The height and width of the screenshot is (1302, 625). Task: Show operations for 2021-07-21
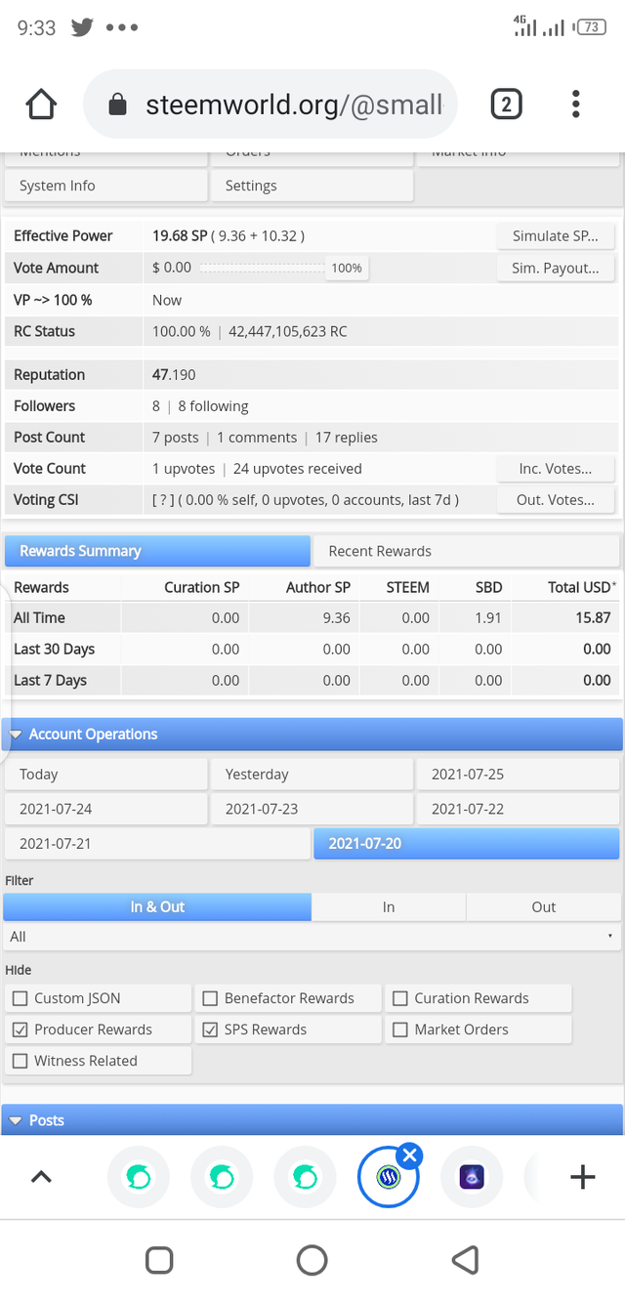[157, 843]
